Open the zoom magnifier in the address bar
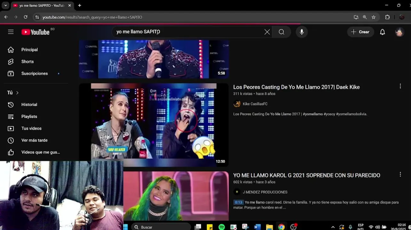The image size is (411, 230). (x=365, y=17)
